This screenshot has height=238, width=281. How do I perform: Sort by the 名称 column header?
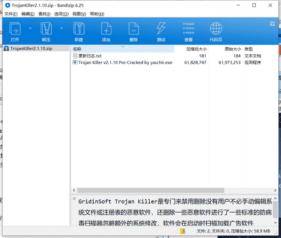(x=122, y=49)
